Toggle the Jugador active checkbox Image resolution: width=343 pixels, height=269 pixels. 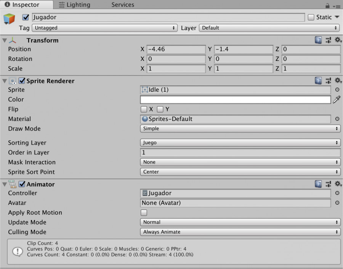pos(26,17)
